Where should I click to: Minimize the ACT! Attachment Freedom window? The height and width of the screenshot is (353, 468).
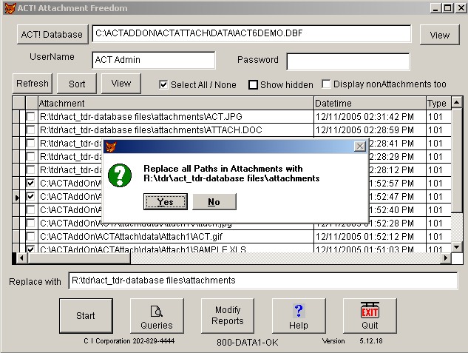click(435, 7)
